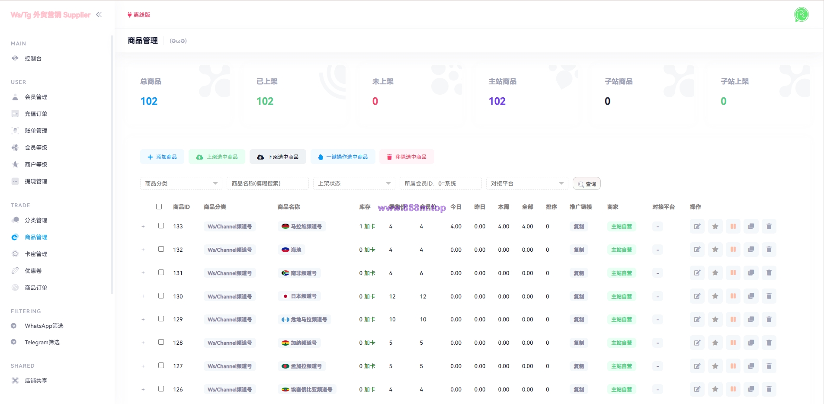
Task: Copy product 130 with duplicate icon
Action: pos(751,296)
